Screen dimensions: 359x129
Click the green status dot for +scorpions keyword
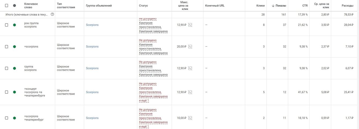click(14, 47)
